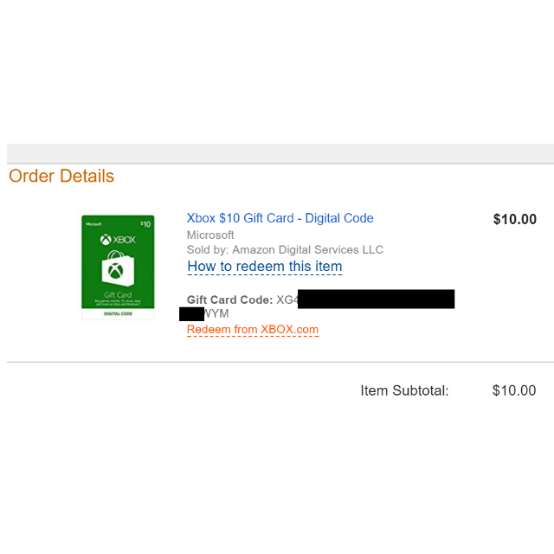
Task: Click the $10.00 subtotal amount
Action: click(514, 390)
